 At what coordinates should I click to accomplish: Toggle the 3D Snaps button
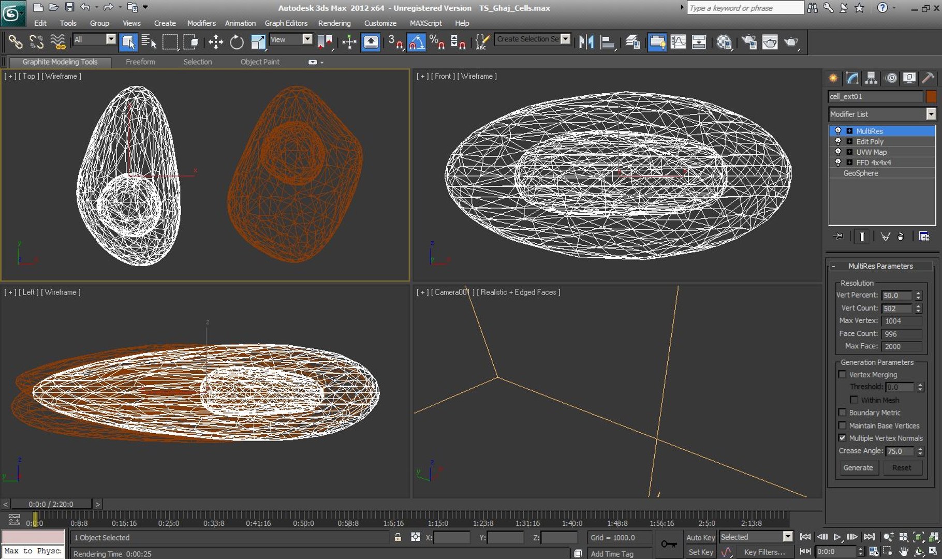pos(395,42)
